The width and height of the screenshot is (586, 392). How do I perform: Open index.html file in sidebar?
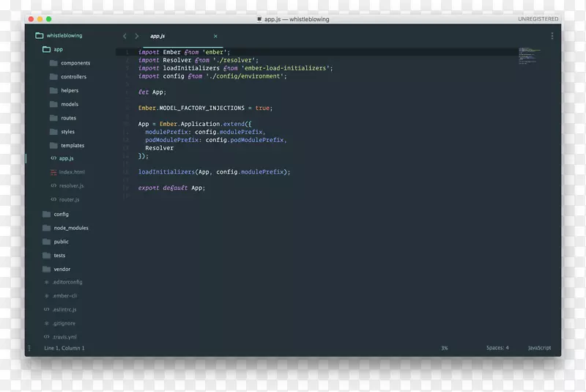coord(67,172)
